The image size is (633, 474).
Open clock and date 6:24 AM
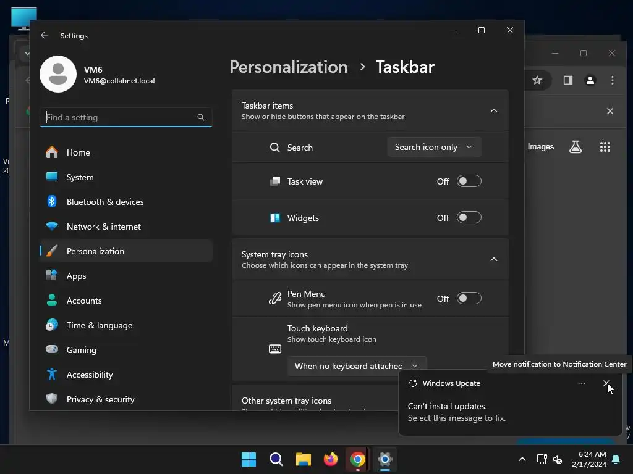click(589, 459)
